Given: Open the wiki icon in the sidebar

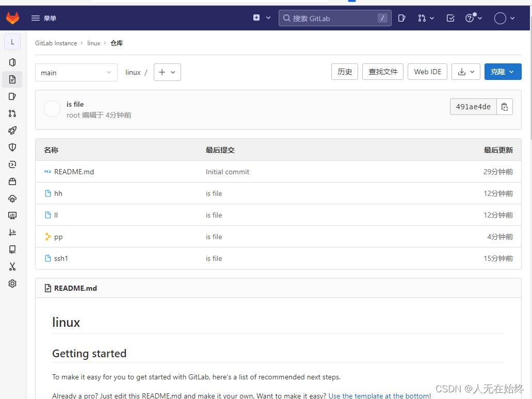Looking at the screenshot, I should 12,250.
